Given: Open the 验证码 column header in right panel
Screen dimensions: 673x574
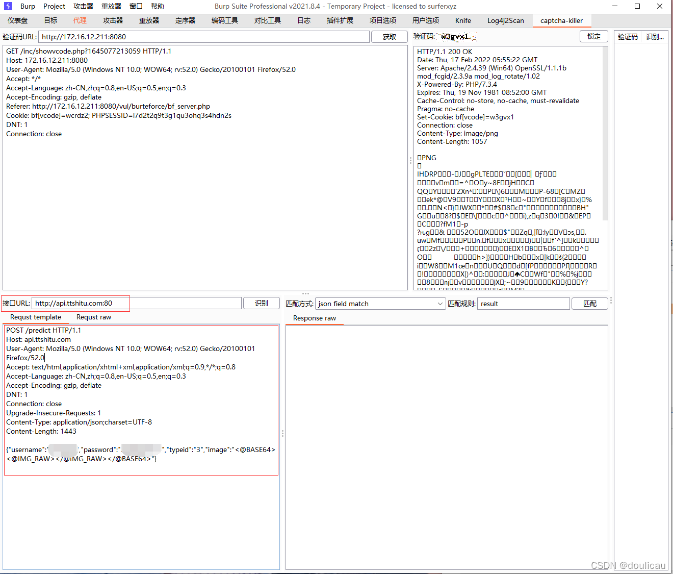Looking at the screenshot, I should coord(628,37).
